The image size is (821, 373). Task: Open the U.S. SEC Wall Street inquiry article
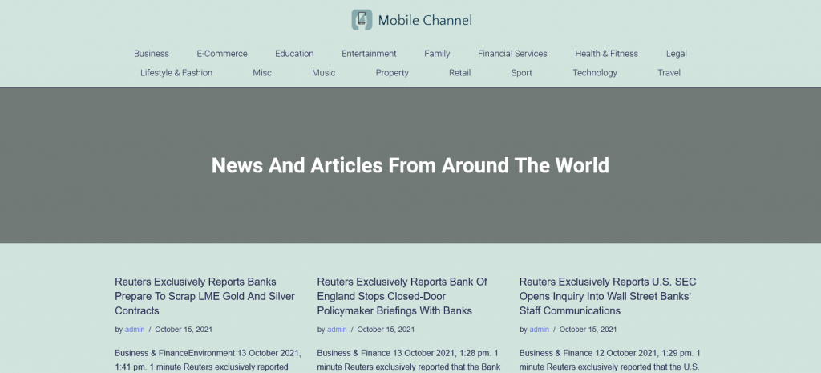pyautogui.click(x=606, y=296)
